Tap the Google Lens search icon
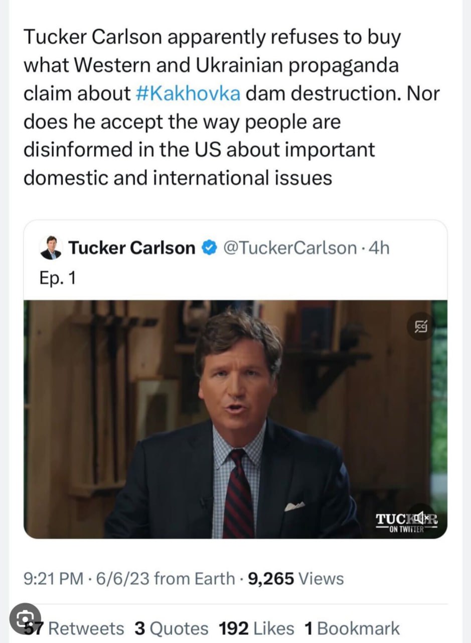Image resolution: width=471 pixels, height=643 pixels. point(25,618)
